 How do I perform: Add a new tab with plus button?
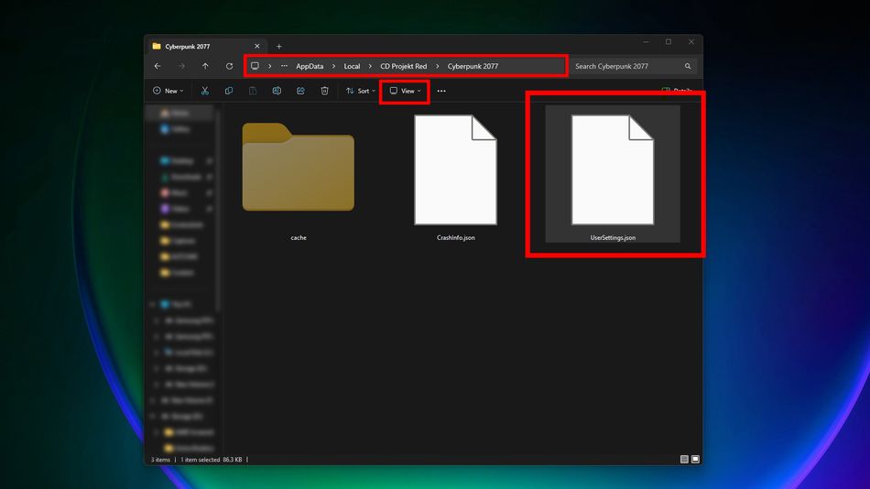tap(279, 46)
